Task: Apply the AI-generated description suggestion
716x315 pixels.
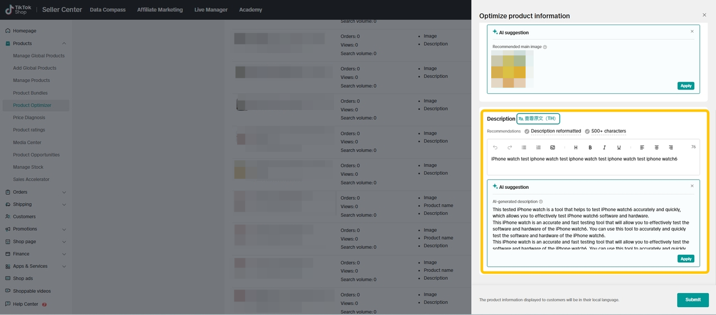Action: pyautogui.click(x=686, y=259)
